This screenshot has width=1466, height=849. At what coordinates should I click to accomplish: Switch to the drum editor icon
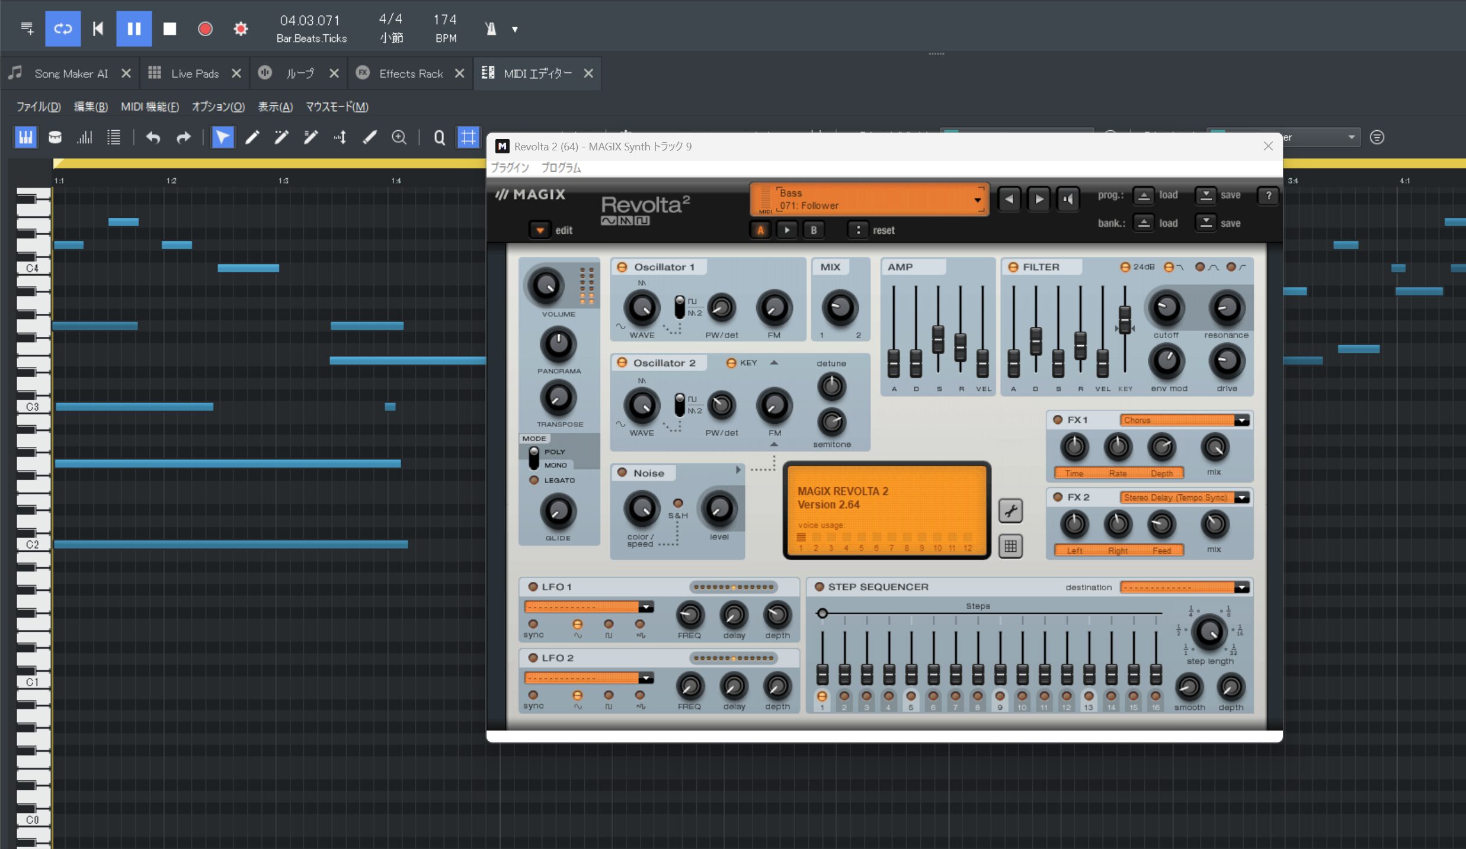[55, 137]
